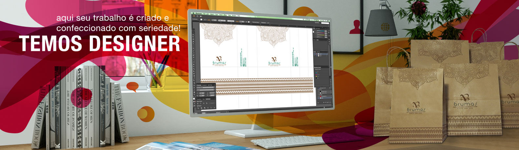The height and width of the screenshot is (150, 519).
Task: Click the search field at top right
Action: tap(325, 23)
